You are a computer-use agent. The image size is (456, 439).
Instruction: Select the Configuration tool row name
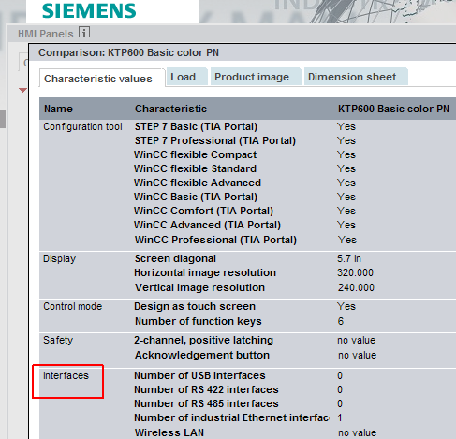(x=82, y=126)
